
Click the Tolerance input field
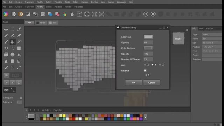coord(19,102)
